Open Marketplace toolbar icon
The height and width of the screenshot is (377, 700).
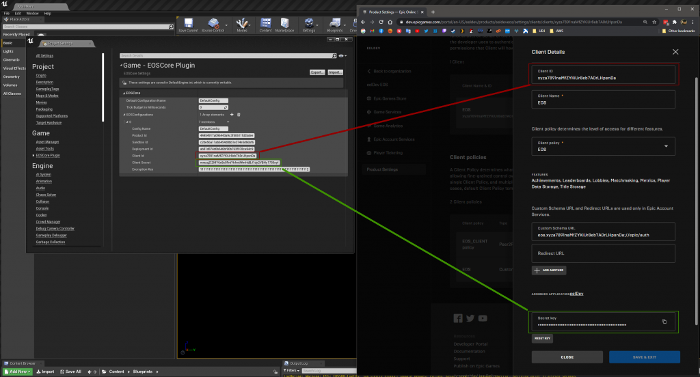[284, 23]
